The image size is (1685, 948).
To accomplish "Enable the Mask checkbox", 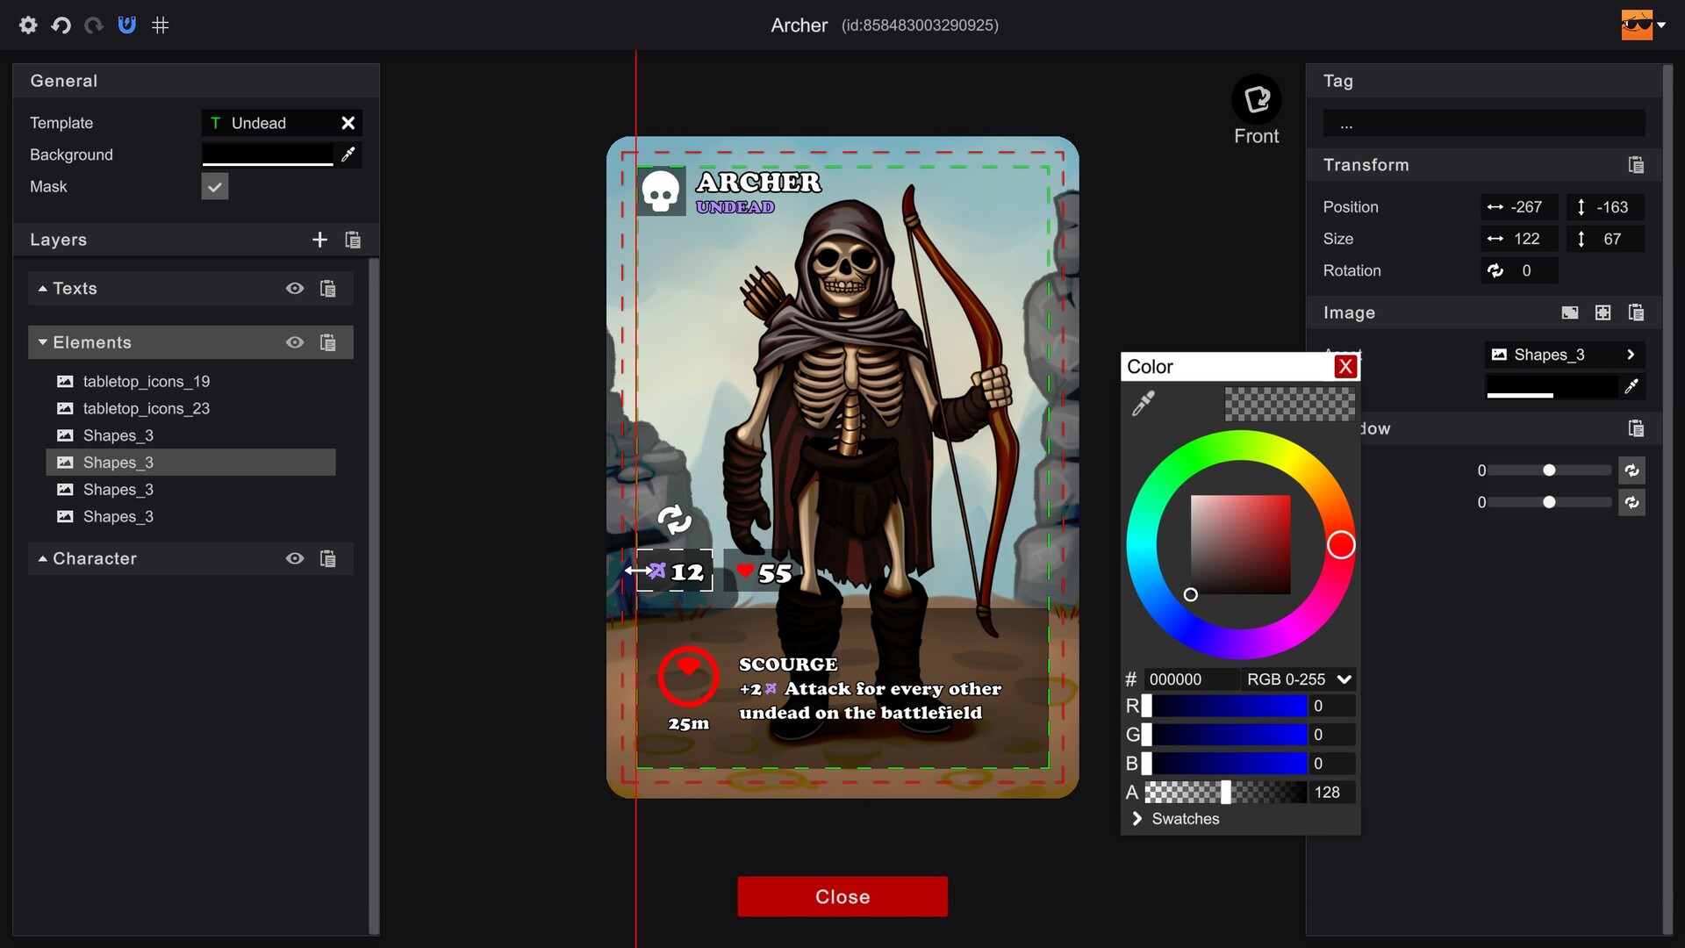I will (x=214, y=185).
